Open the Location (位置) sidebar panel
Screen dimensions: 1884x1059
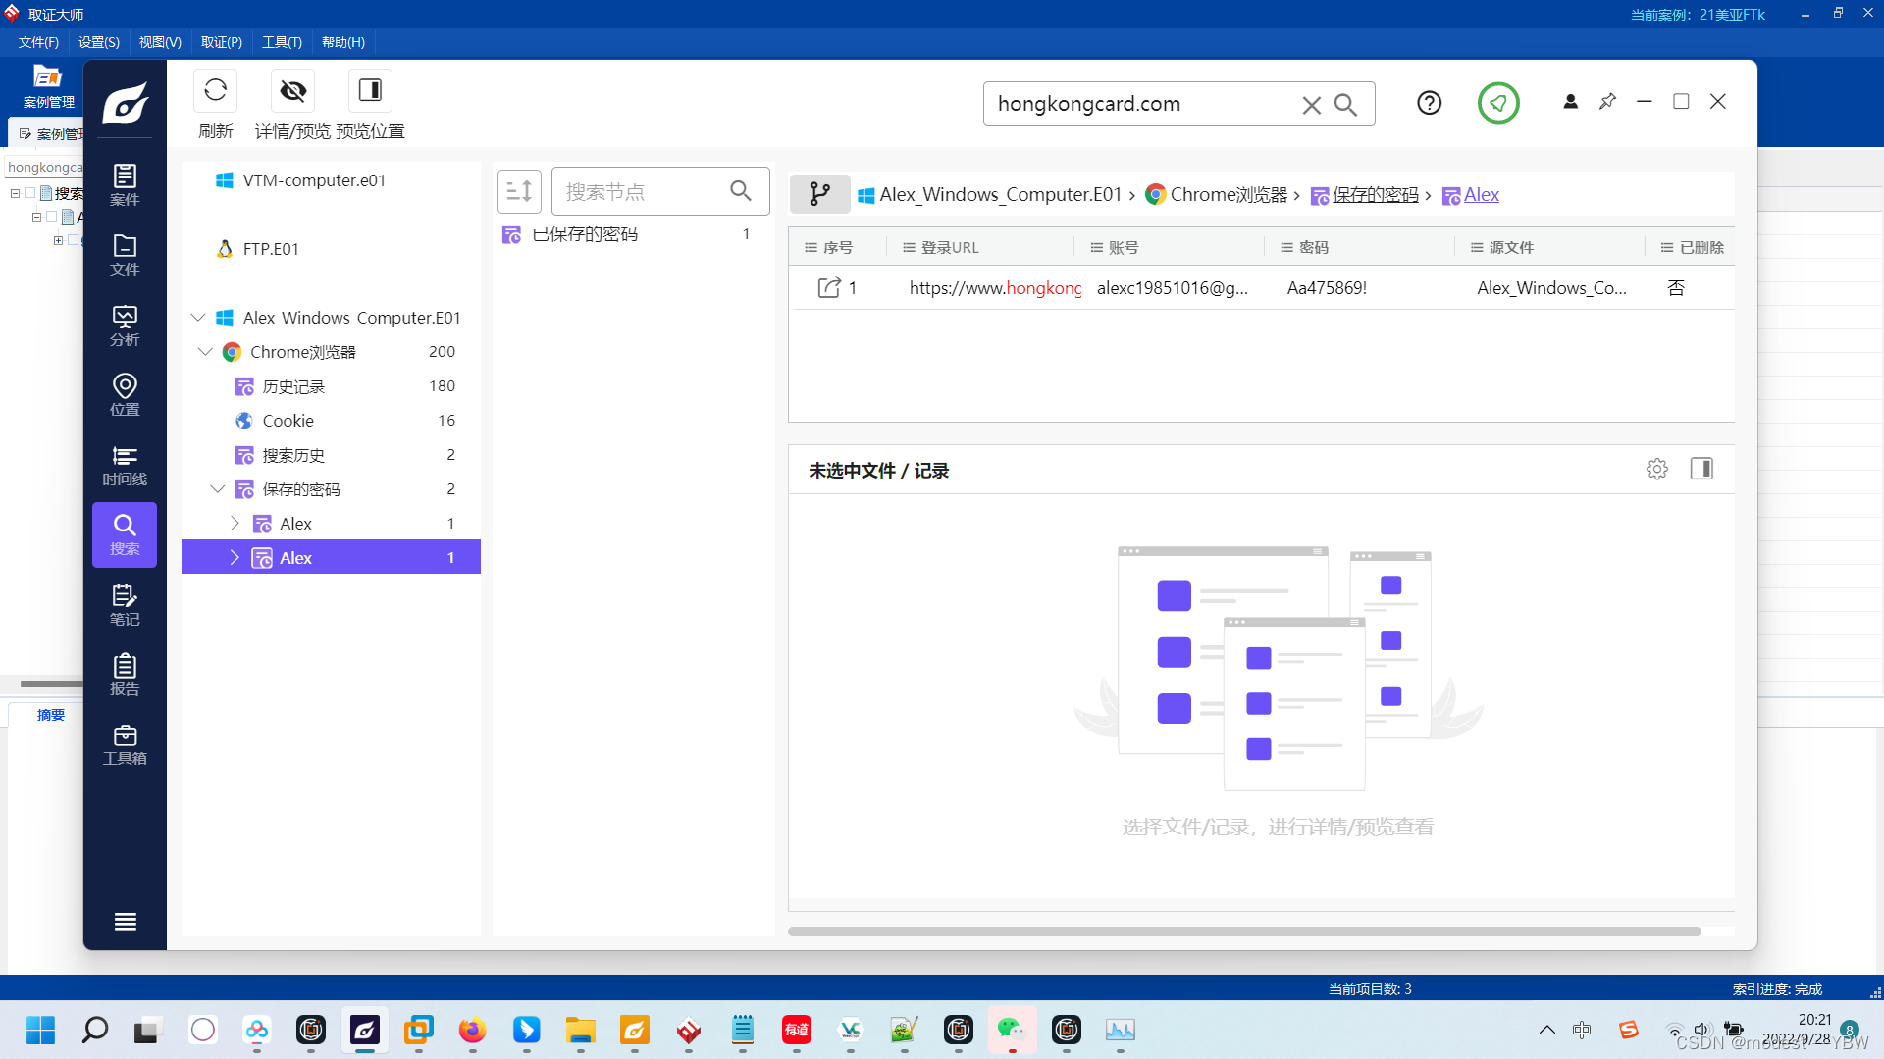(125, 395)
